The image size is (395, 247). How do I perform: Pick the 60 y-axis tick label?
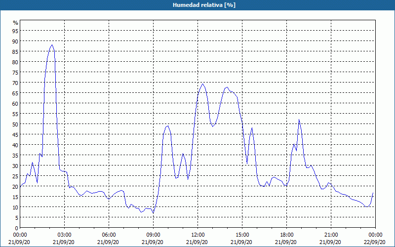(15, 103)
